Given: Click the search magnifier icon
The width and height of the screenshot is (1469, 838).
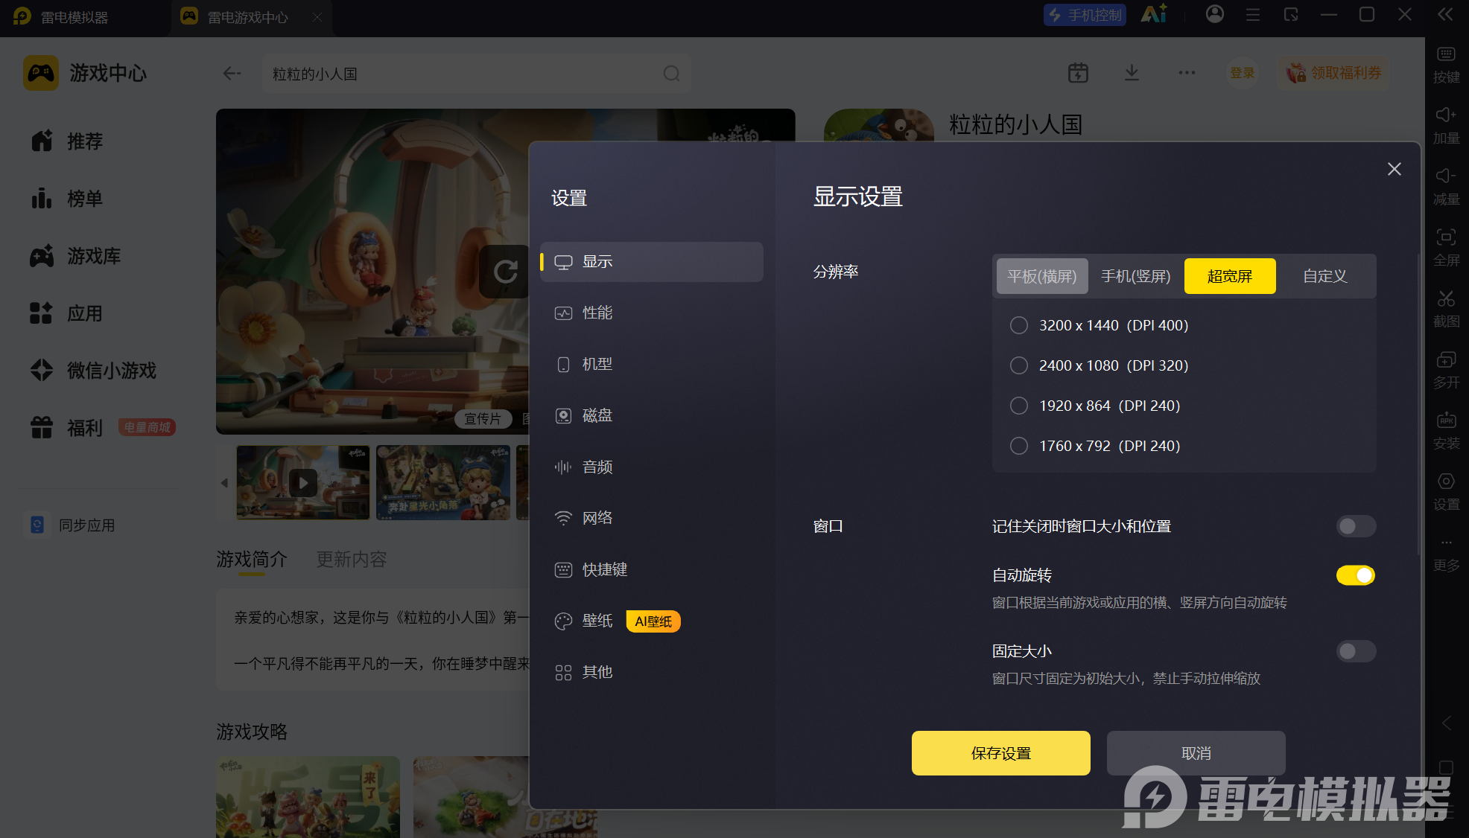Looking at the screenshot, I should (671, 73).
